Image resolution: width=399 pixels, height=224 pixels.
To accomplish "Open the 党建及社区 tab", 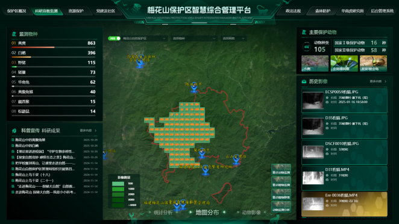I will click(x=105, y=11).
